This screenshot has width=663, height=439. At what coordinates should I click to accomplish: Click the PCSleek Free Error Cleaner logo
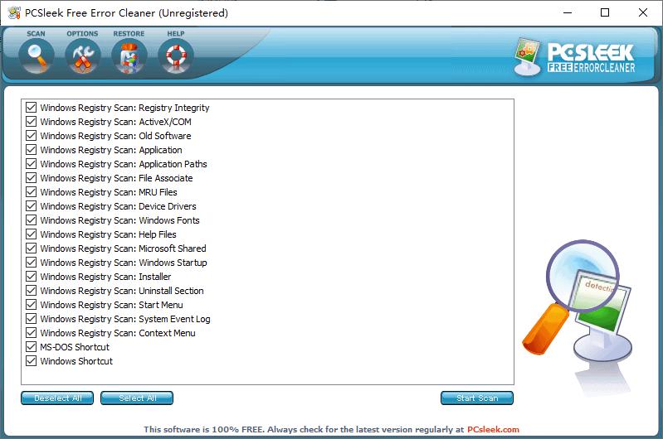575,57
